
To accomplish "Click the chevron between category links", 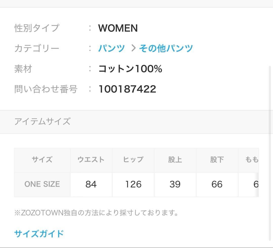I will 133,48.
